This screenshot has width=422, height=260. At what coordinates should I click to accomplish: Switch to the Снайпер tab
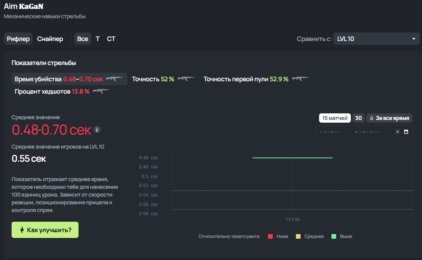point(50,39)
